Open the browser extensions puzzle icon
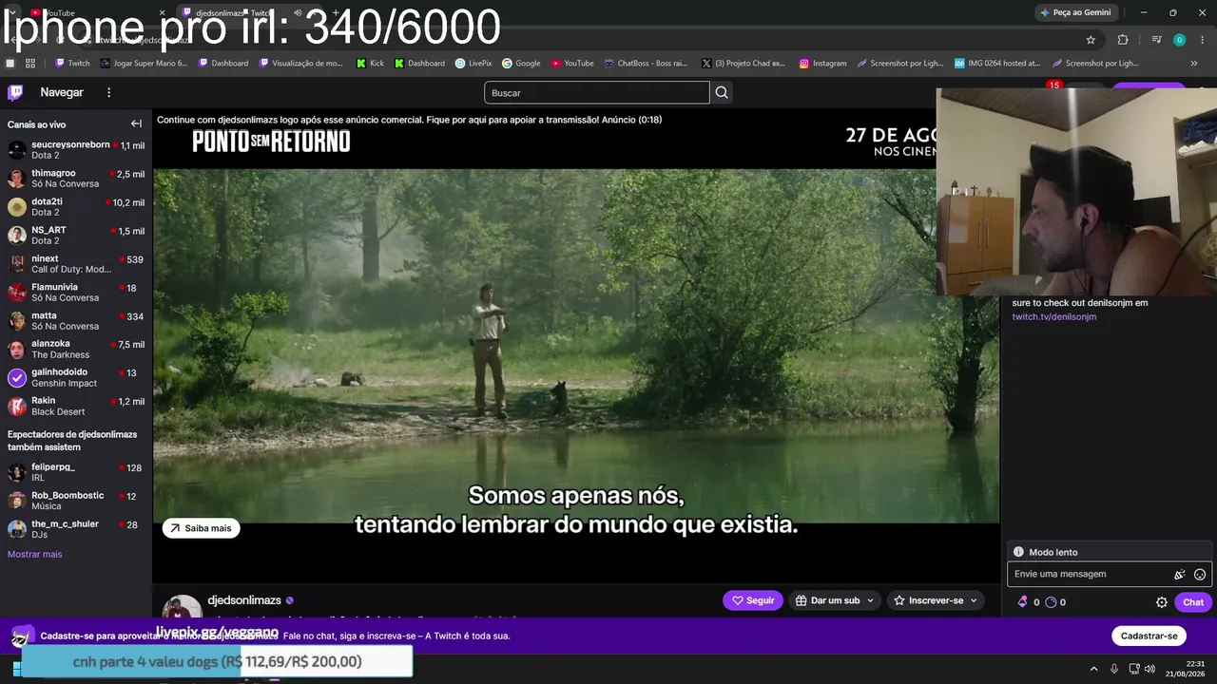This screenshot has width=1217, height=684. click(x=1123, y=40)
